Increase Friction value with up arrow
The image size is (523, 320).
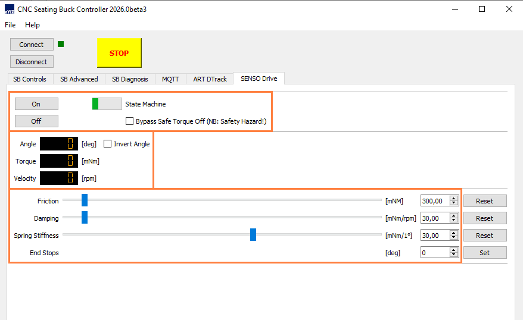coord(453,198)
